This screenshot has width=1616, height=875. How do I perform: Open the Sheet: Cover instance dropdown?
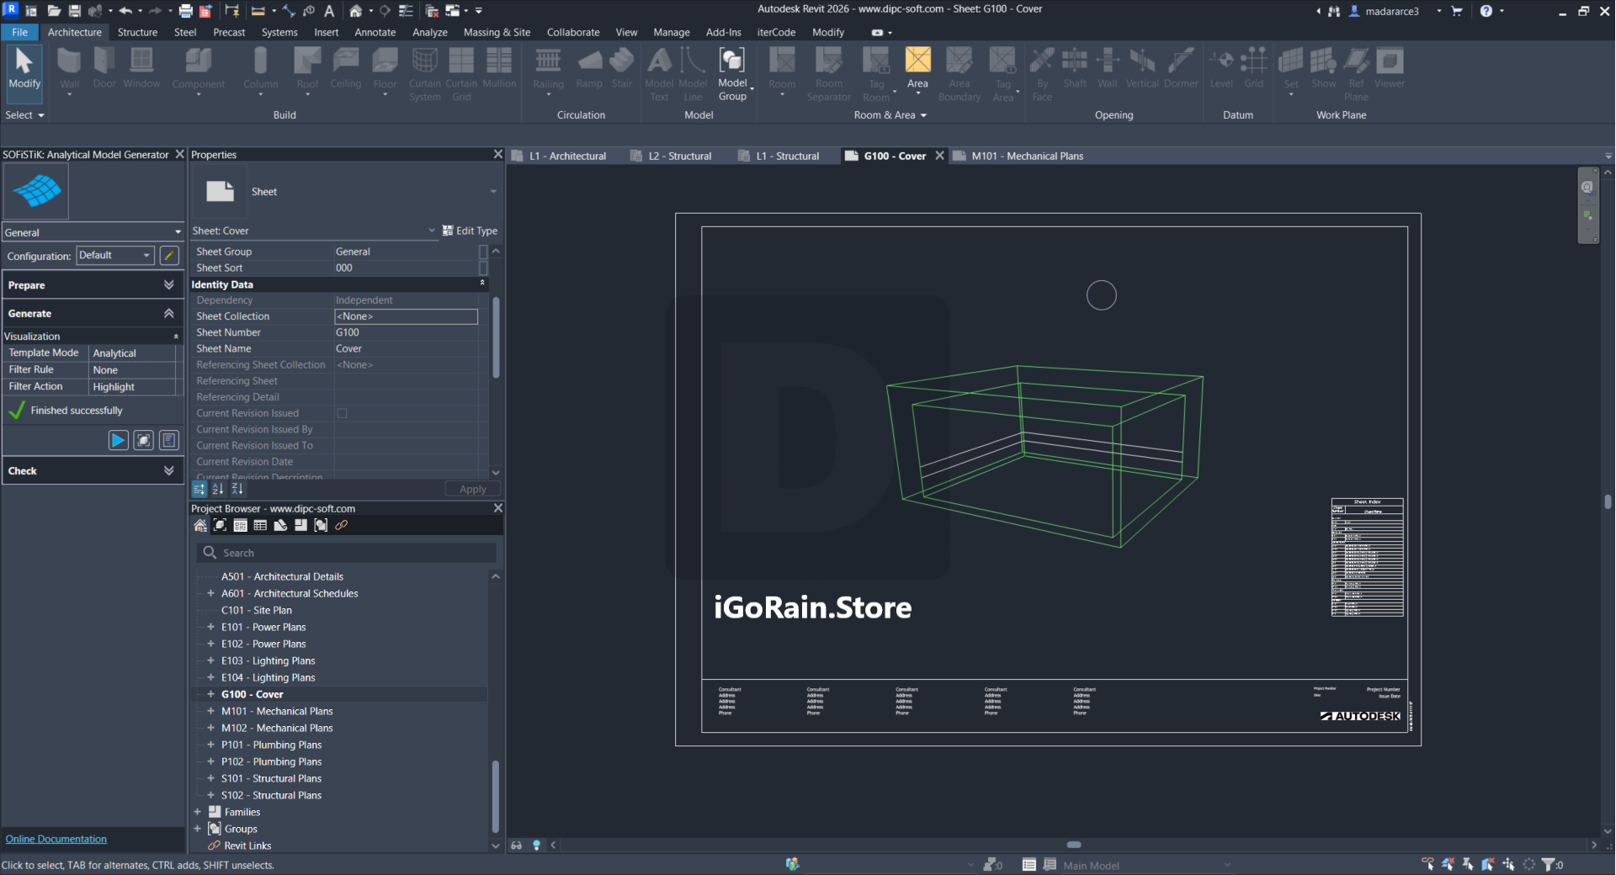click(x=314, y=231)
